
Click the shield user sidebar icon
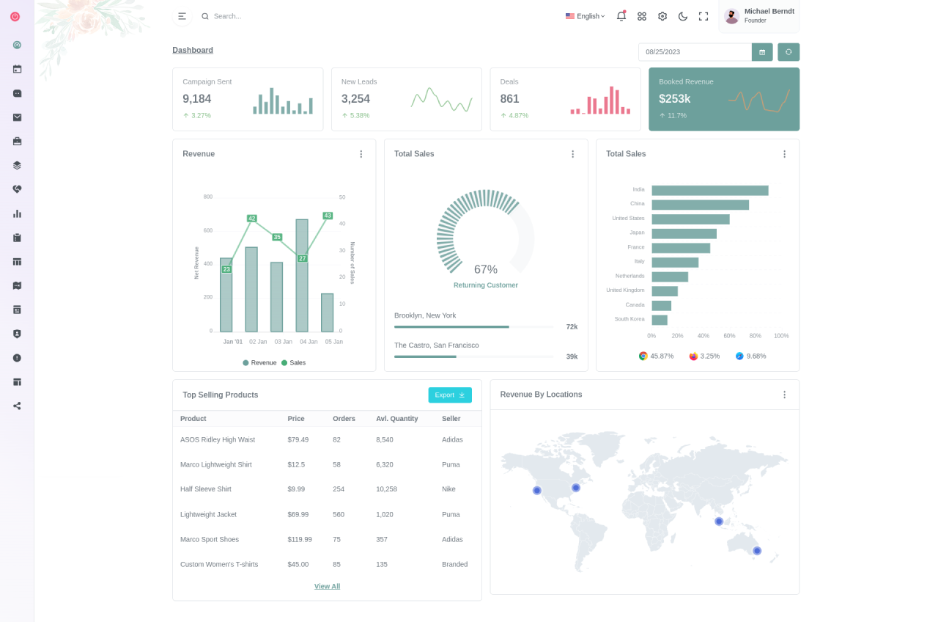(x=17, y=334)
